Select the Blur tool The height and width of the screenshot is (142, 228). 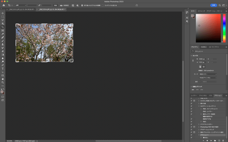pyautogui.click(x=3, y=58)
